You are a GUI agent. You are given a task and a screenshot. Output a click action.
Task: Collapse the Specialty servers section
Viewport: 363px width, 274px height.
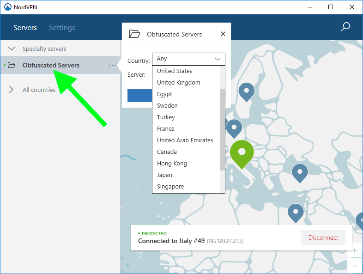click(12, 49)
